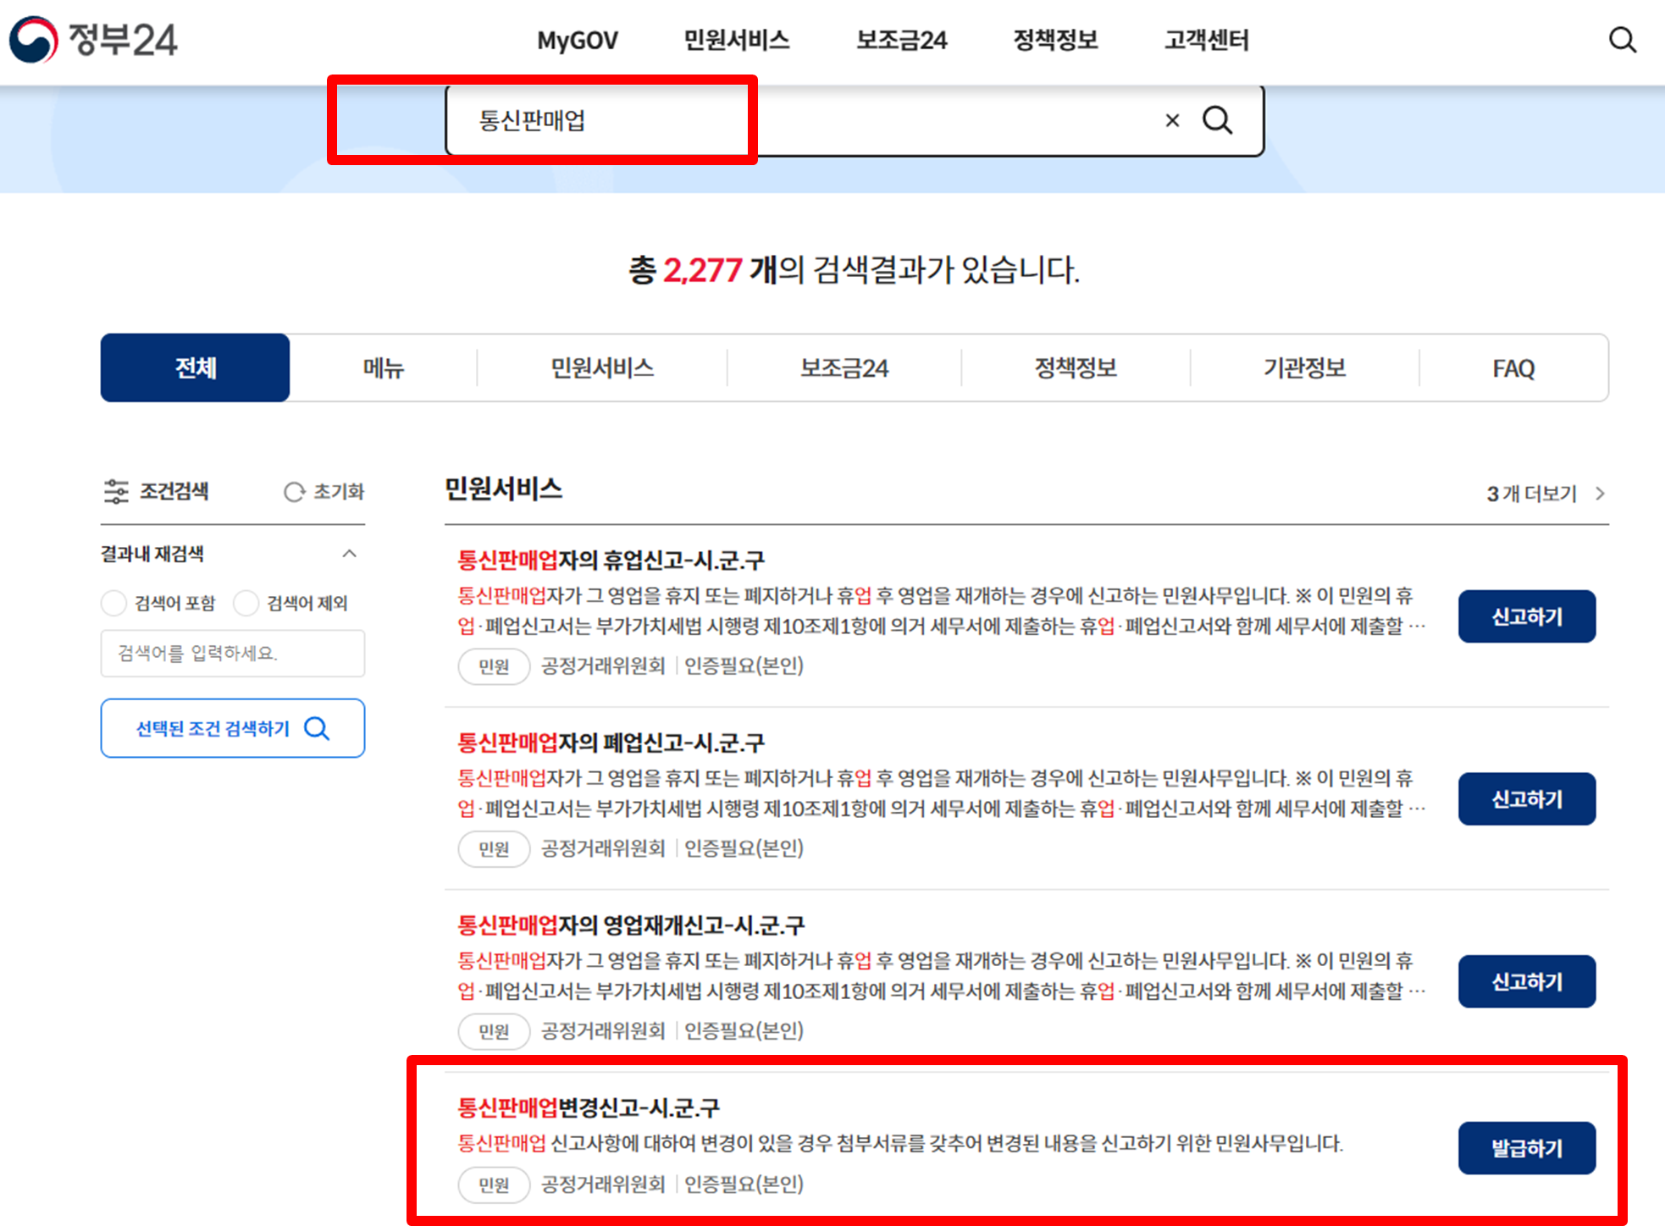Viewport: 1665px width, 1226px height.
Task: Open 통신판매업자의 폐업신고-시.군.구 link
Action: click(611, 743)
